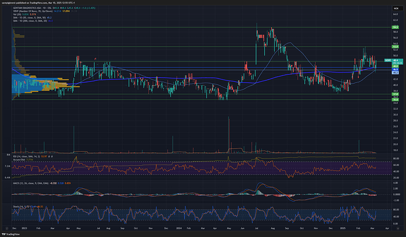Click the 35.0 green price level label

click(x=395, y=100)
